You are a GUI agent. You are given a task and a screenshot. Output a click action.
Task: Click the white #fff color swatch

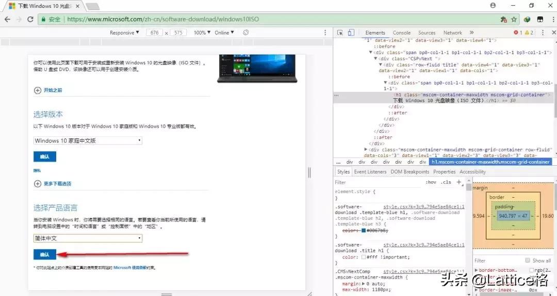(364, 257)
